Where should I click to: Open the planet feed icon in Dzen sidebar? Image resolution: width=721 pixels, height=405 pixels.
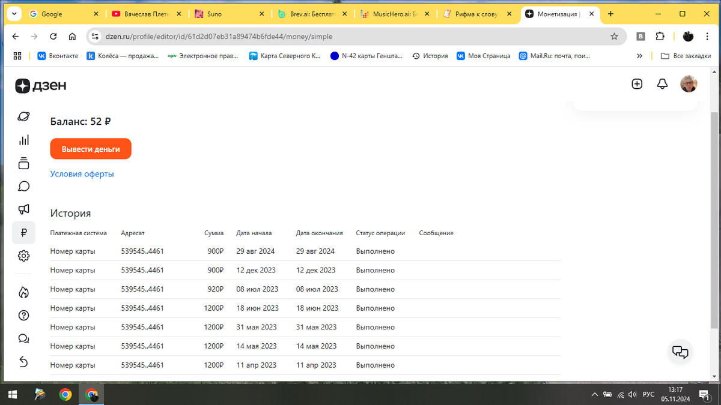click(x=23, y=117)
